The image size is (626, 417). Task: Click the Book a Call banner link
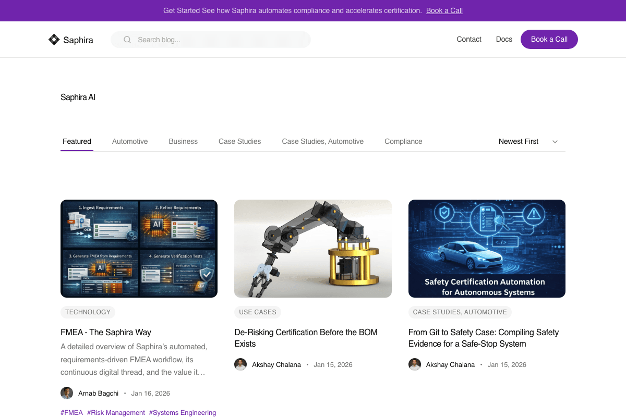444,10
